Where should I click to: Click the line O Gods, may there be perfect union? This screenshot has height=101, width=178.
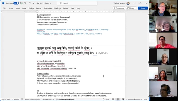(58, 83)
